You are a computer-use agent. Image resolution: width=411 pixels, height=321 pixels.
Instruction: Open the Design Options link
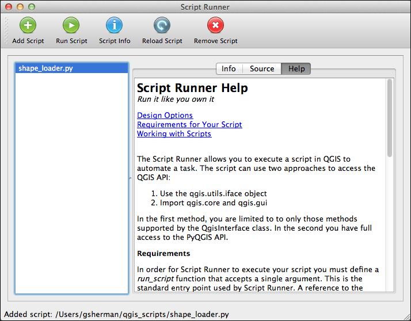(165, 115)
